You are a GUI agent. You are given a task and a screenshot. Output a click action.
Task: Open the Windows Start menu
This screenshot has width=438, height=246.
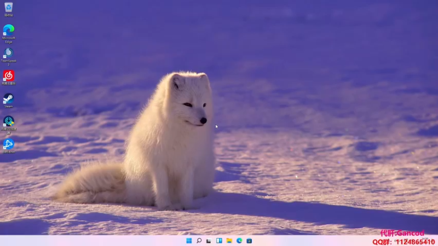click(189, 241)
